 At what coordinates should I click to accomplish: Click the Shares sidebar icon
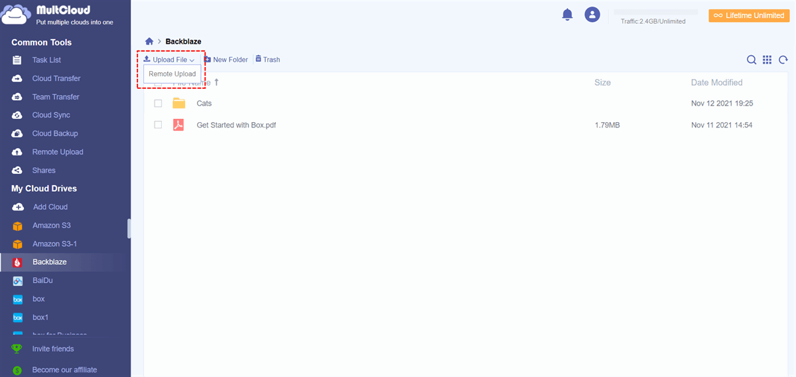pyautogui.click(x=18, y=171)
